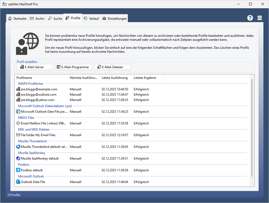Open the Einstellungen tab
Screen dimensions: 269x203
[114, 18]
